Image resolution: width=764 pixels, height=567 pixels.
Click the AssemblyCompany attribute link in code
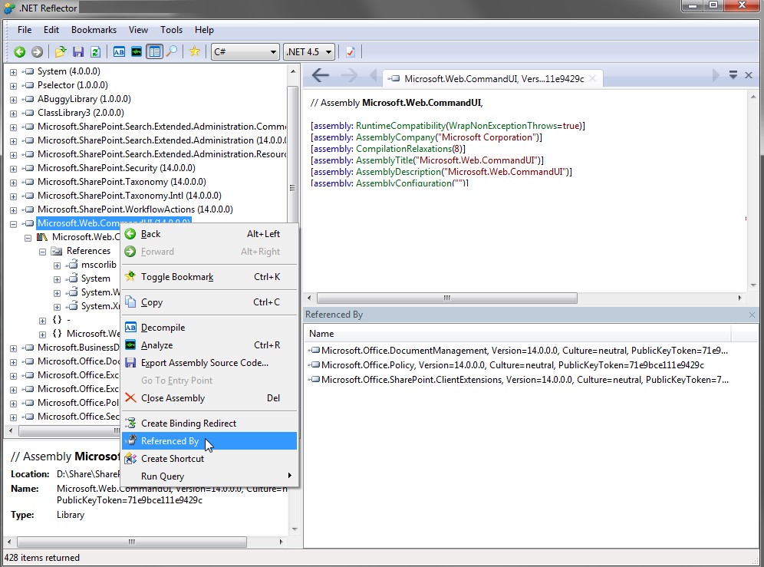395,137
